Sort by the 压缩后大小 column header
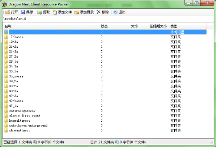This screenshot has width=217, height=147. coord(154,26)
